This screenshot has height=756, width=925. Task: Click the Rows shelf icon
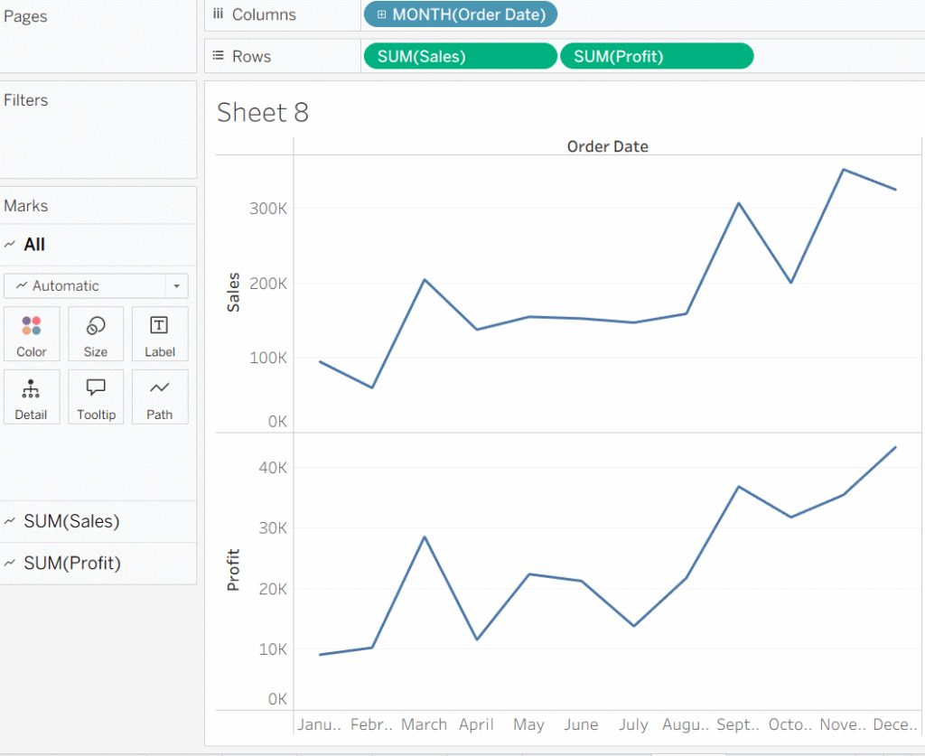219,56
